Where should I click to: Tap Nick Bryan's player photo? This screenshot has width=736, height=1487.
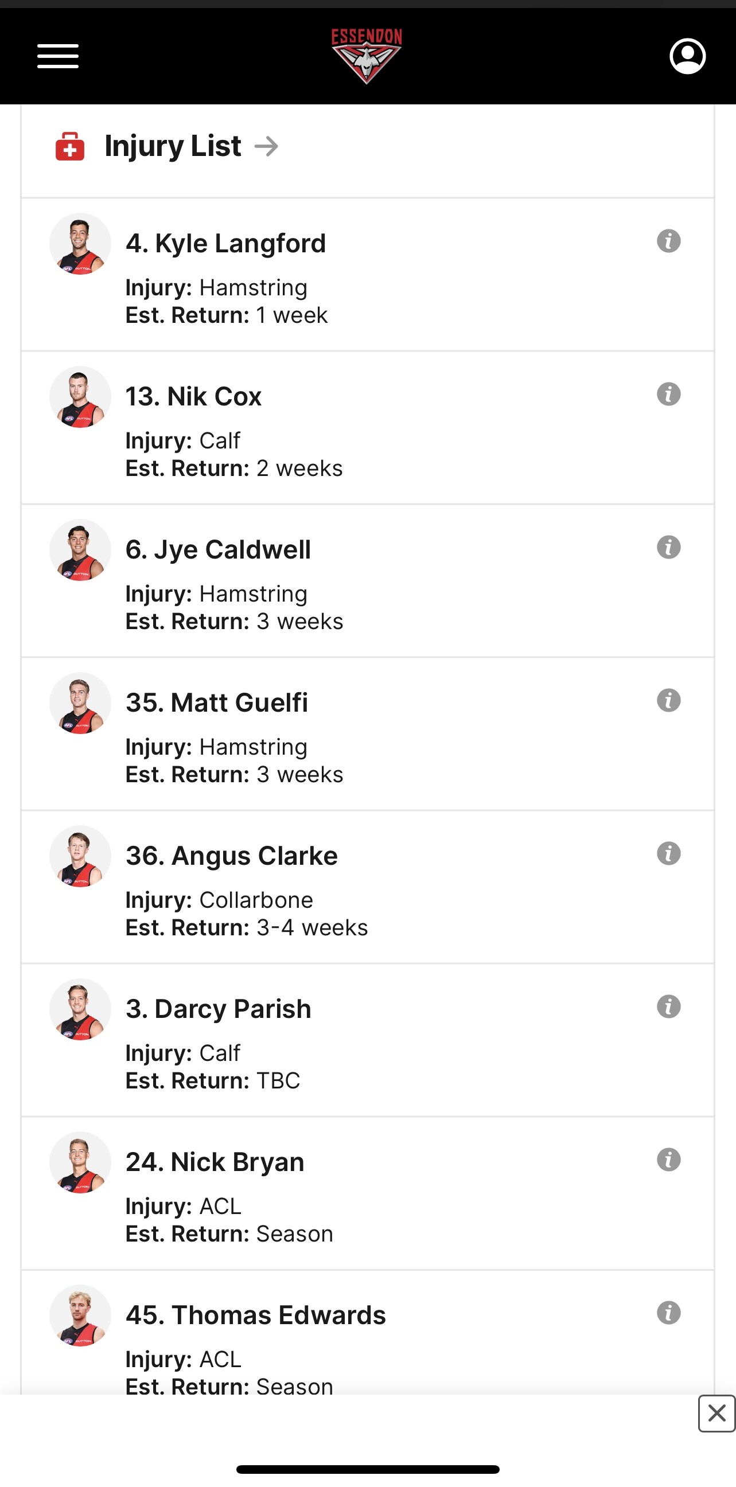tap(80, 1162)
